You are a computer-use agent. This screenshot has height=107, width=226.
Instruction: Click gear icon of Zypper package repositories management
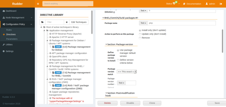50,92
